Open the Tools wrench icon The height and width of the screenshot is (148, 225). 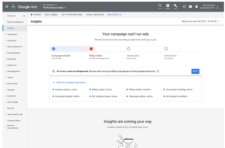[x=175, y=6]
